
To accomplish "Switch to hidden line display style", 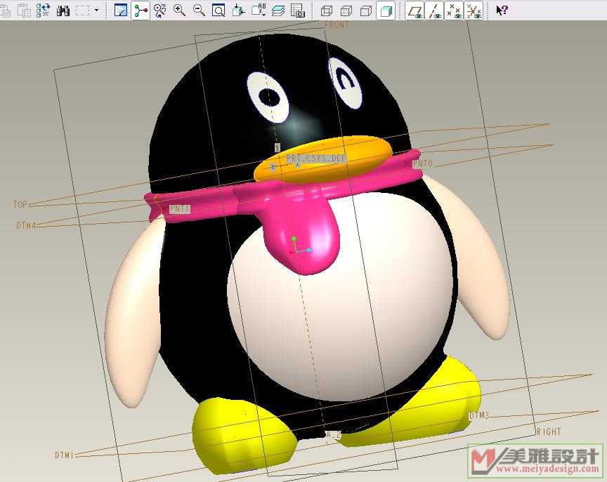I will pyautogui.click(x=346, y=11).
